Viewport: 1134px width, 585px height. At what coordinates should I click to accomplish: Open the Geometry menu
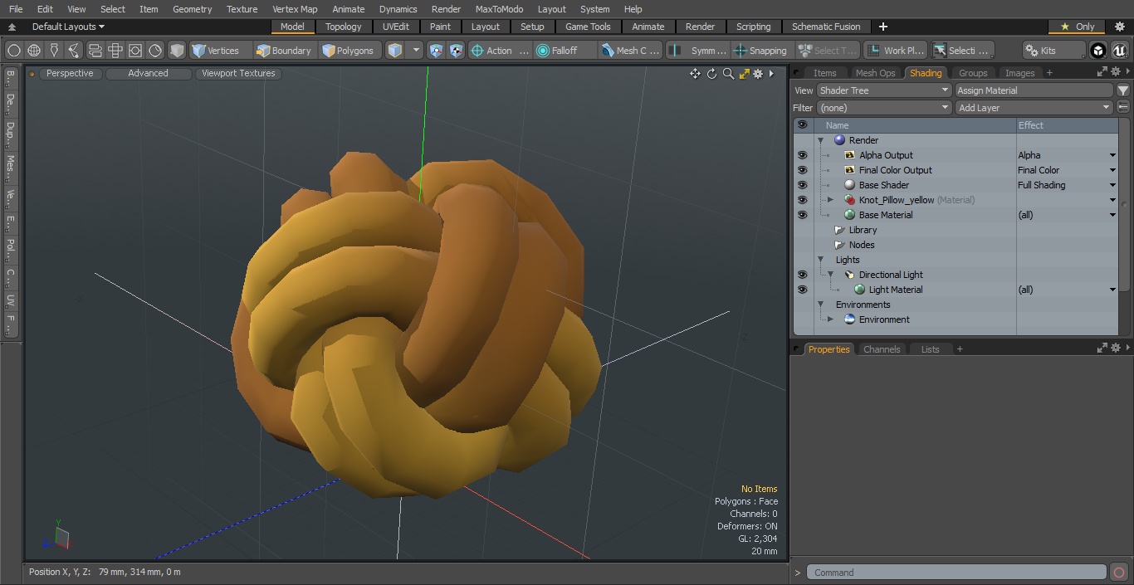tap(192, 9)
